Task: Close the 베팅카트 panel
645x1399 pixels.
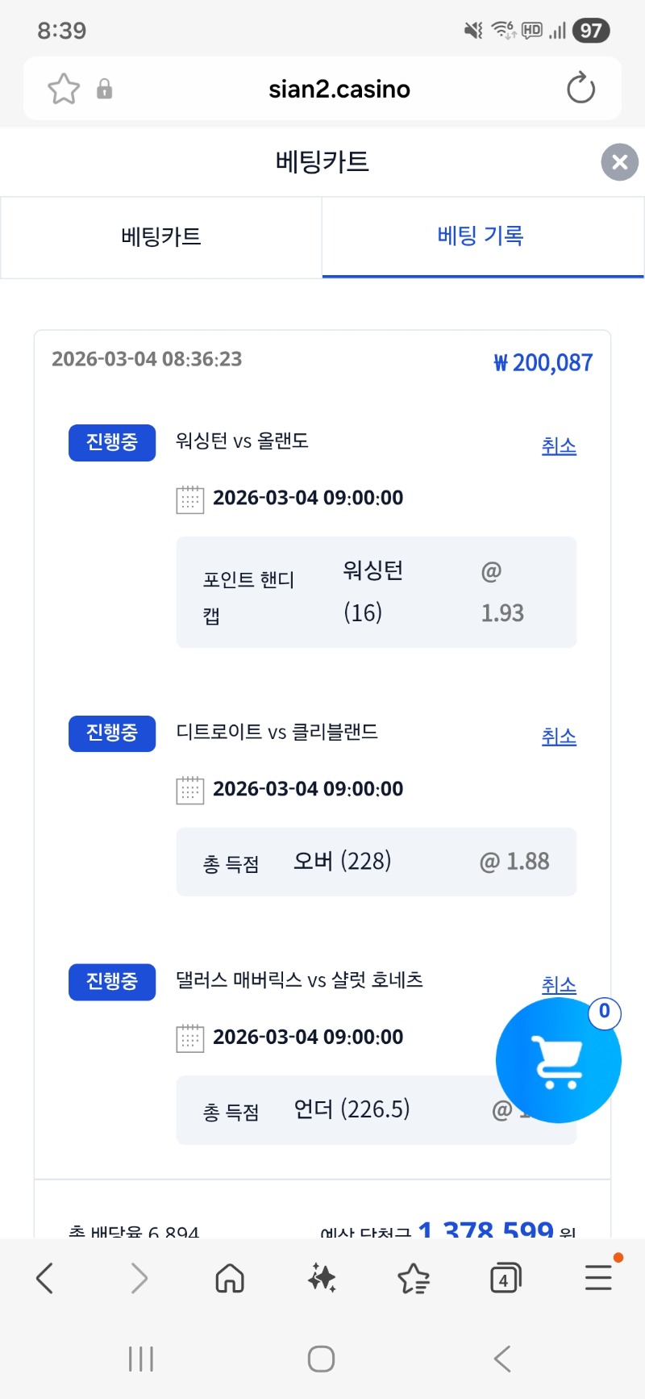Action: coord(619,162)
